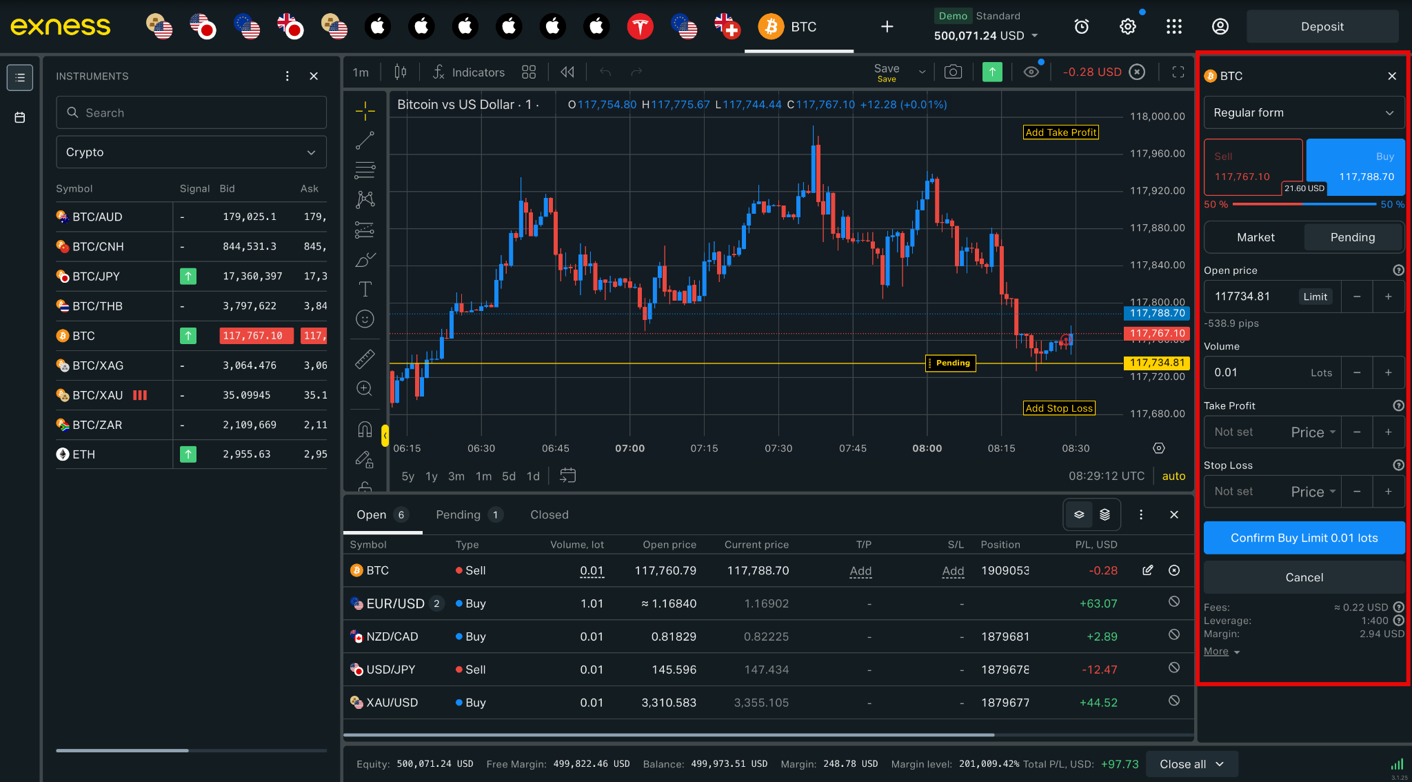Screen dimensions: 1412x782
Task: Click the positions table horizontal scrollbar
Action: [669, 735]
